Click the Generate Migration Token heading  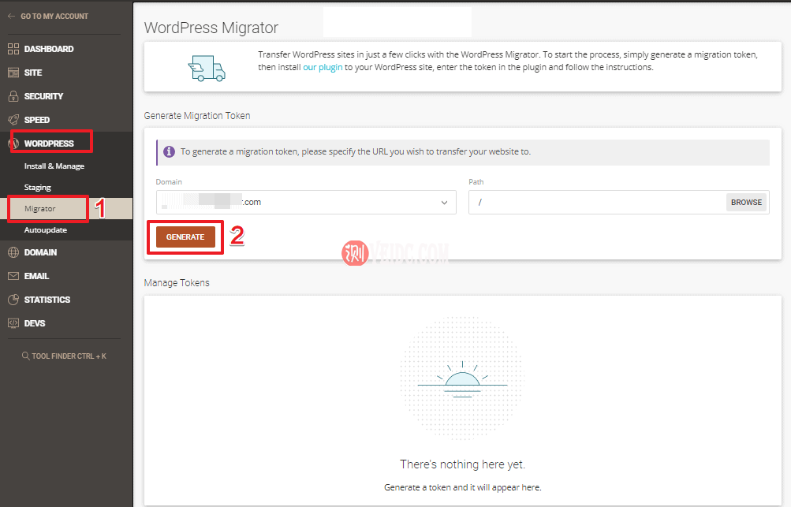pyautogui.click(x=196, y=116)
